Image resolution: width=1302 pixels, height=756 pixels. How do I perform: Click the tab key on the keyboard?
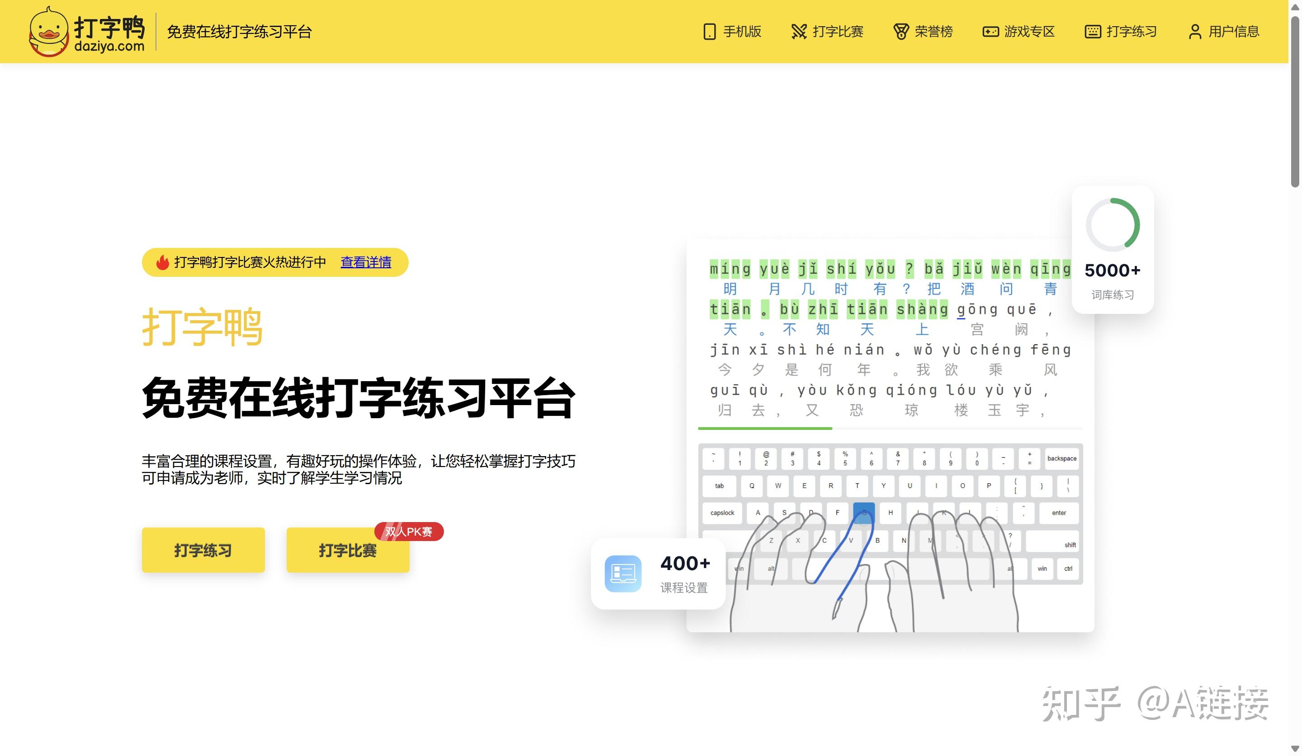(719, 485)
